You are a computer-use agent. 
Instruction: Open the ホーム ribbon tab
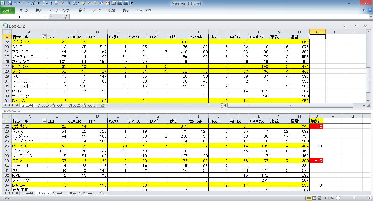pyautogui.click(x=24, y=10)
